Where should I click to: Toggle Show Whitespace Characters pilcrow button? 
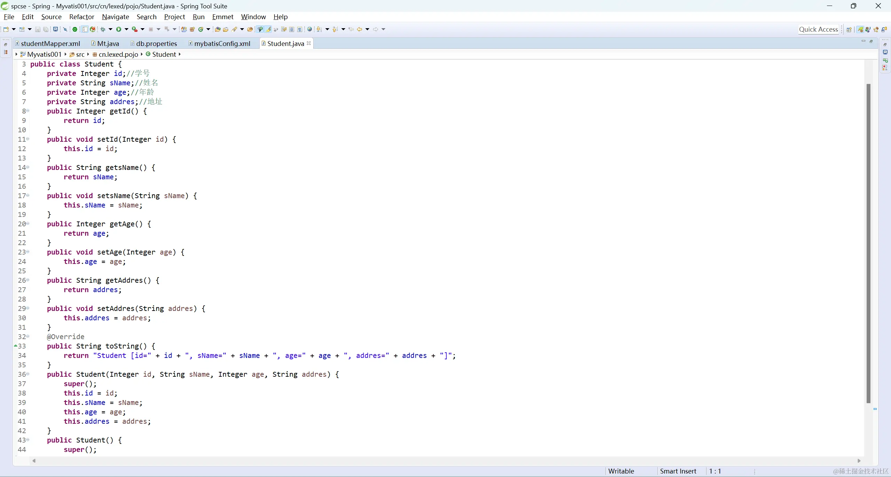300,29
